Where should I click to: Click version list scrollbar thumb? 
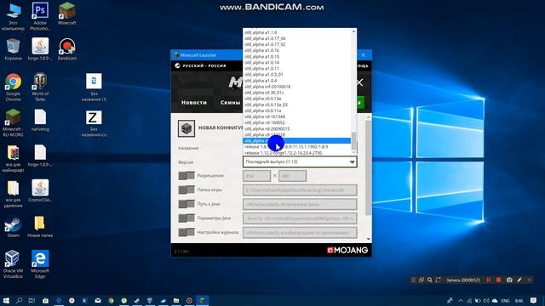coord(354,141)
